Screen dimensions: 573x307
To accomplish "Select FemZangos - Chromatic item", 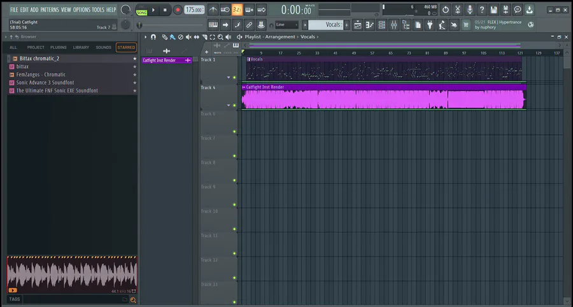I will tap(71, 75).
